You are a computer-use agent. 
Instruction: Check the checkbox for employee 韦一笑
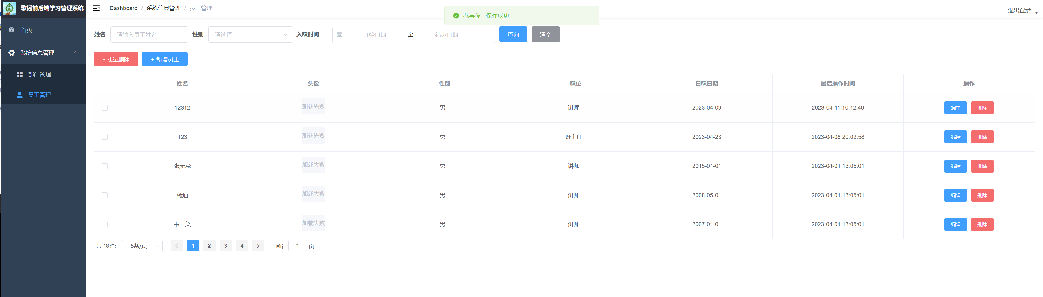[x=105, y=224]
